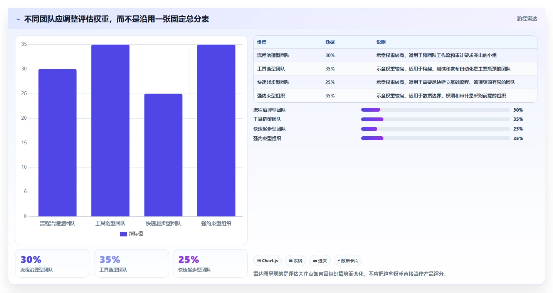Click 强约束型组织 label in the progress list
The image size is (553, 293).
[x=267, y=139]
